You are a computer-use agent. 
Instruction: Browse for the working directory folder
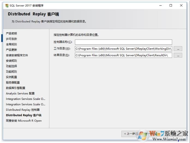178,49
